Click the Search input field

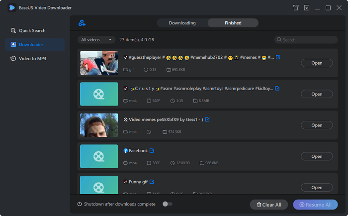[x=306, y=40]
